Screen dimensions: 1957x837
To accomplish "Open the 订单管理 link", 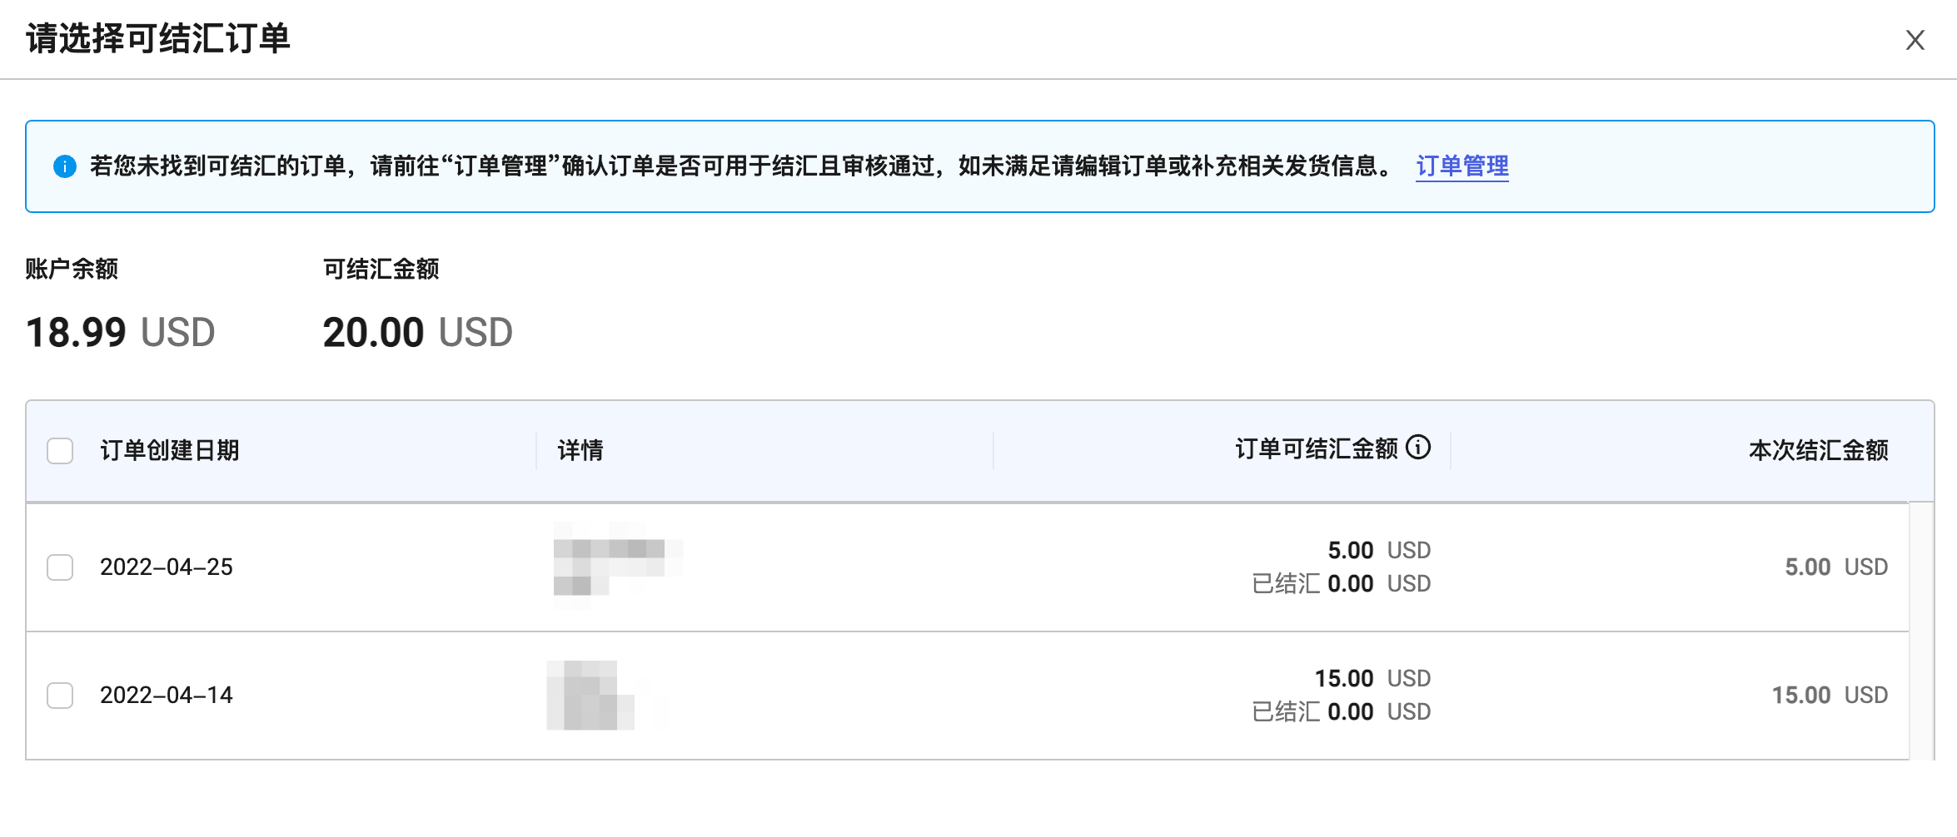I will point(1462,166).
